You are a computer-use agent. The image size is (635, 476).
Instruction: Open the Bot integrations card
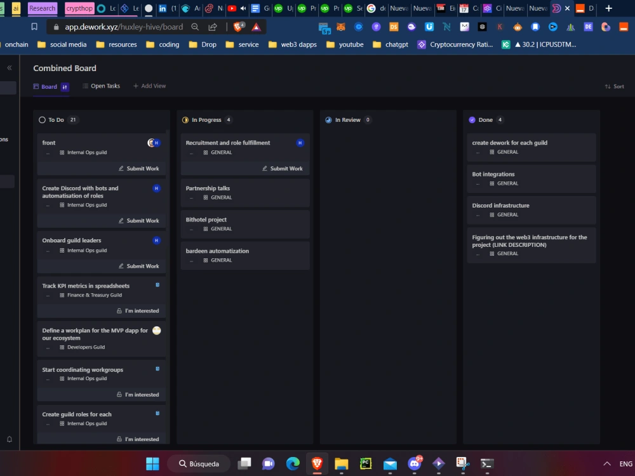click(531, 179)
